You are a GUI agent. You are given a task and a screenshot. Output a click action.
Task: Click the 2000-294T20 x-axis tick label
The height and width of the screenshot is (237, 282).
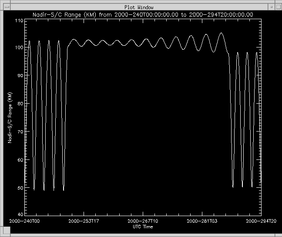[261, 221]
